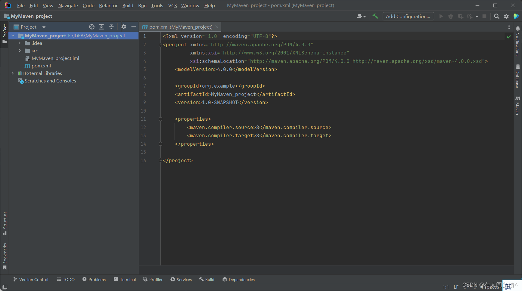Open the Terminal tool window
522x291 pixels.
(125, 280)
